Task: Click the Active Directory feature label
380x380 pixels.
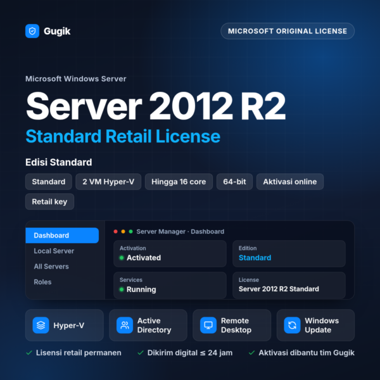Action: (154, 326)
